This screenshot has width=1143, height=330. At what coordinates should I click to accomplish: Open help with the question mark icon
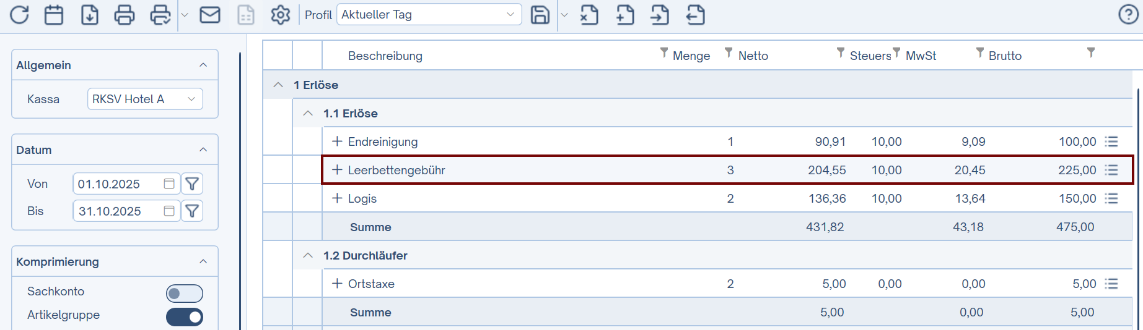click(1128, 15)
